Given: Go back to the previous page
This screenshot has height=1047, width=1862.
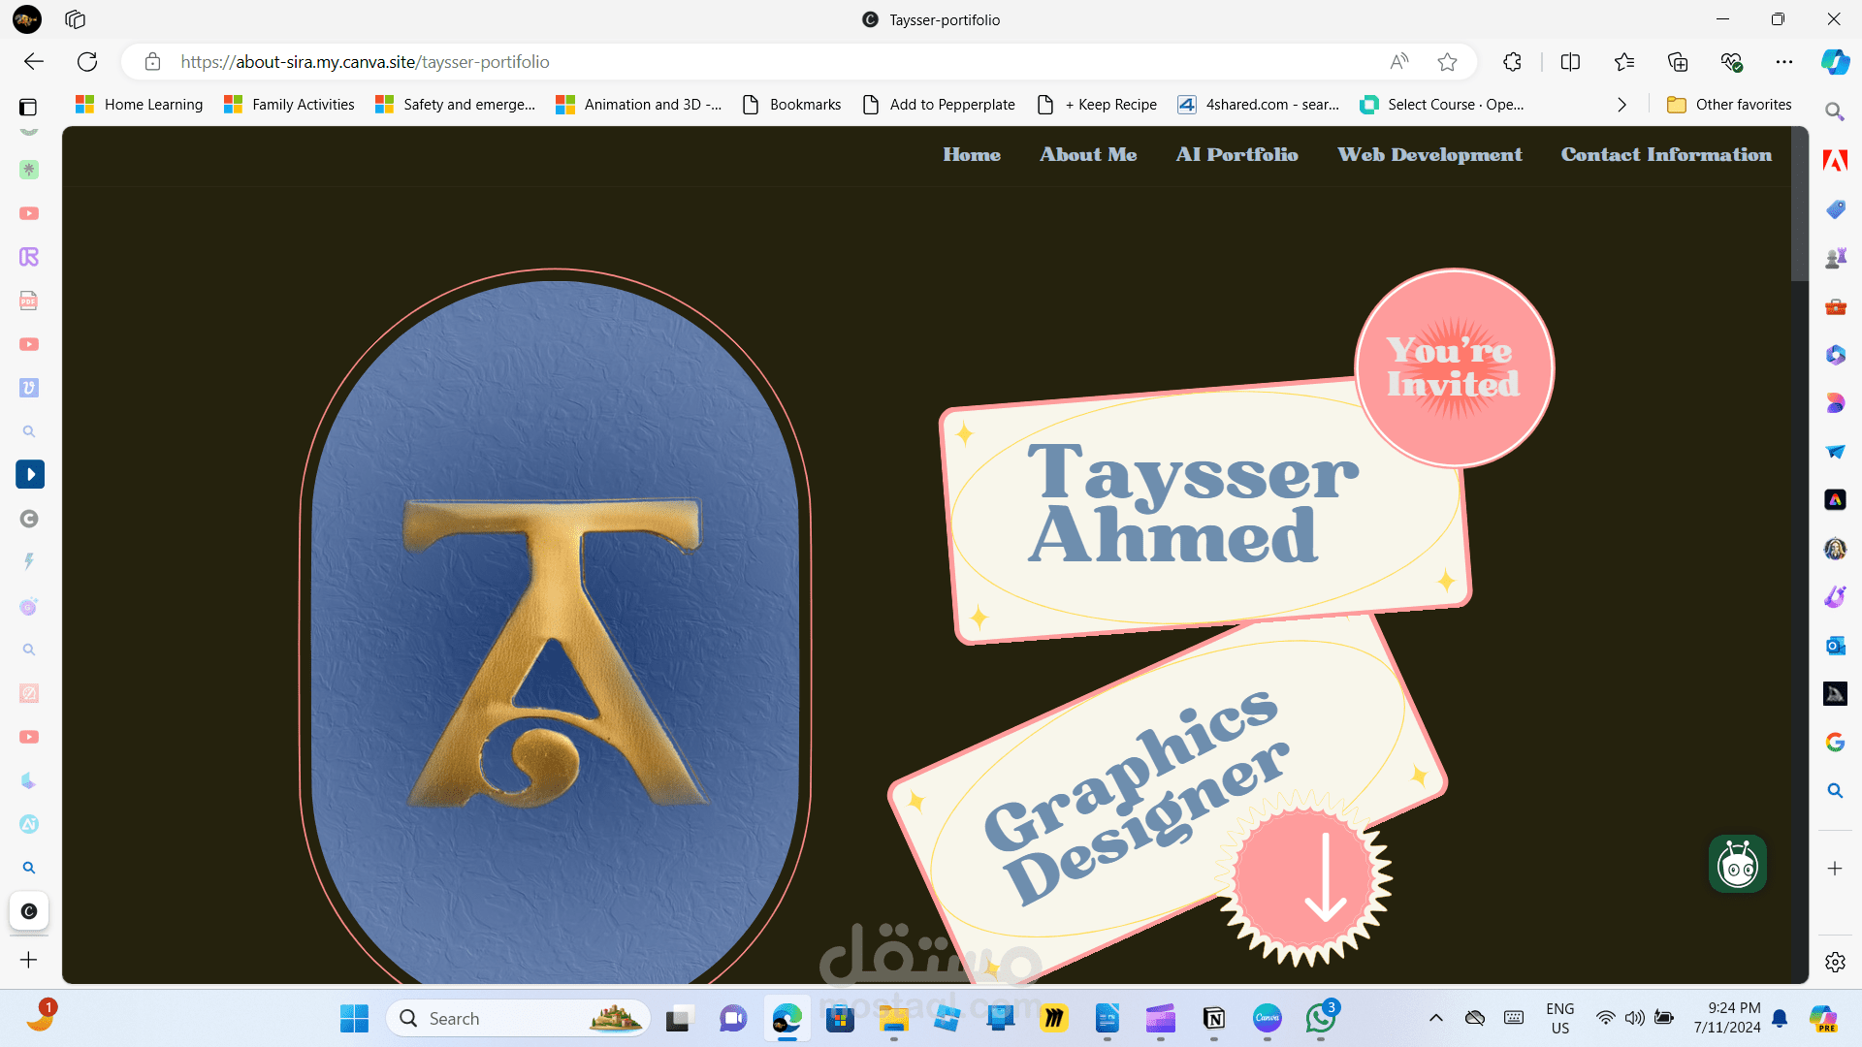Looking at the screenshot, I should click(x=34, y=62).
